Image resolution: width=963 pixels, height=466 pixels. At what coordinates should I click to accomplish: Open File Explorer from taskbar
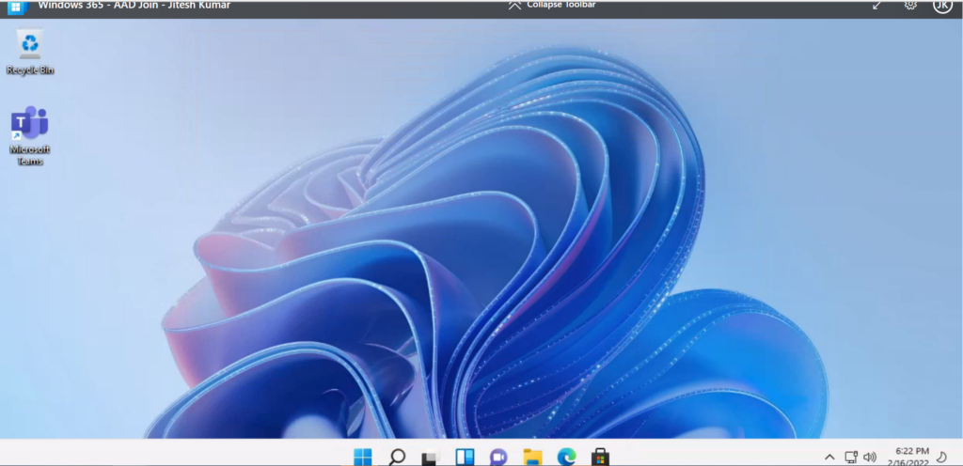pos(532,458)
